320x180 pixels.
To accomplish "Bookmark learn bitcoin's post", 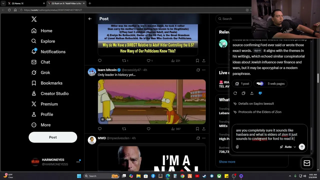I will coord(197,129).
